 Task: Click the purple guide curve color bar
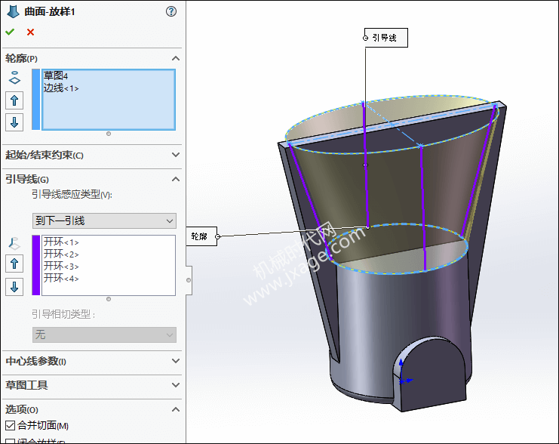coord(35,265)
